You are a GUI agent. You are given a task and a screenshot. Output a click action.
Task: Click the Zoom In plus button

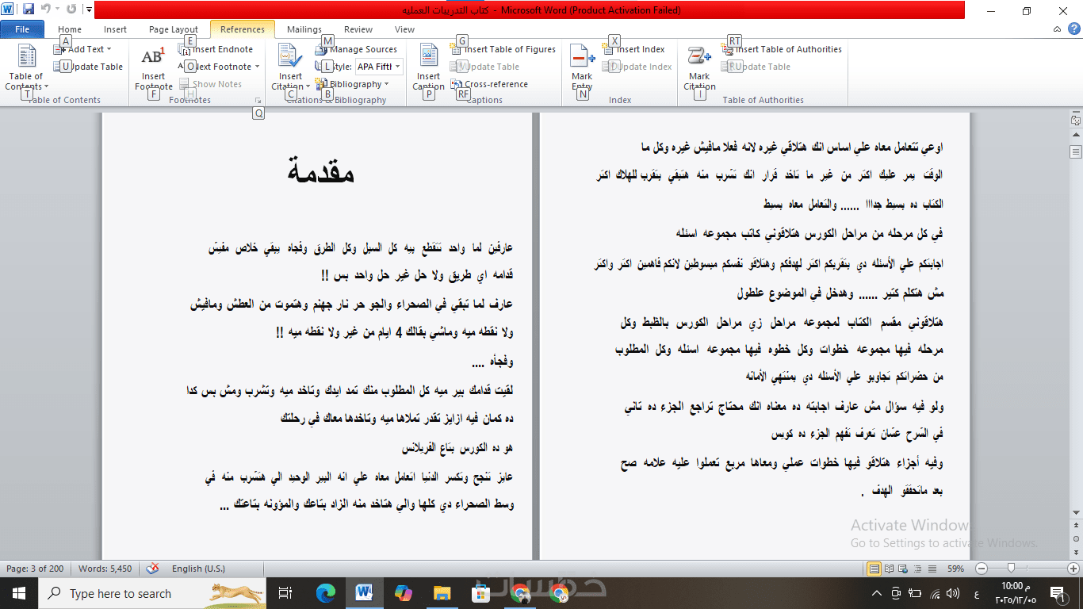1073,569
